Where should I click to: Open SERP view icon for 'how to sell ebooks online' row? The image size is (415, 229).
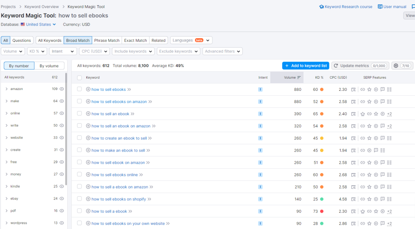tap(353, 175)
